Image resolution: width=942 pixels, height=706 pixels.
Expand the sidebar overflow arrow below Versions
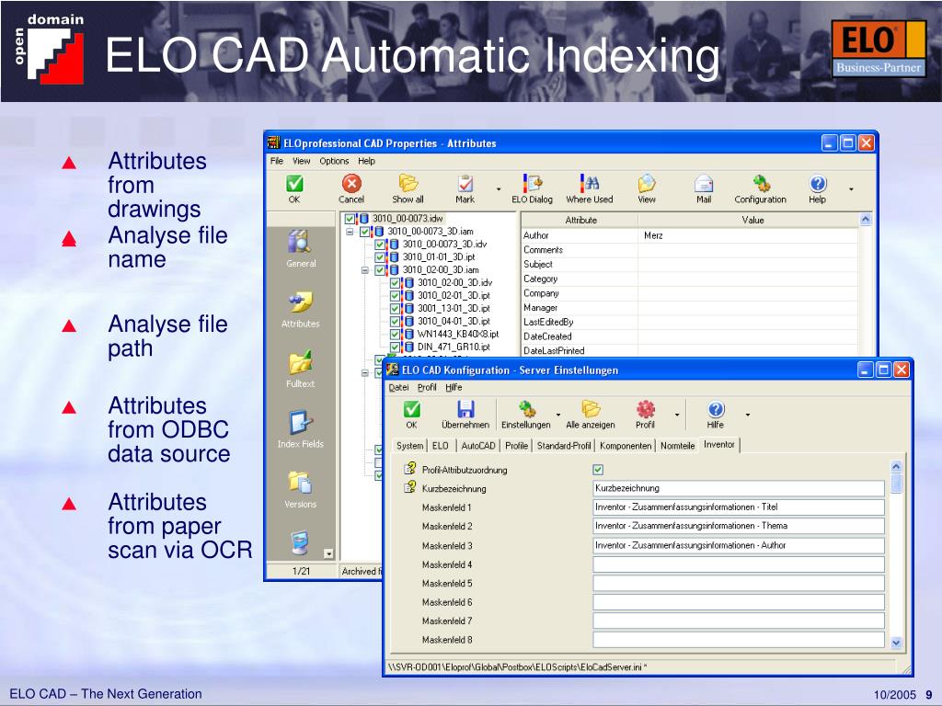(328, 553)
